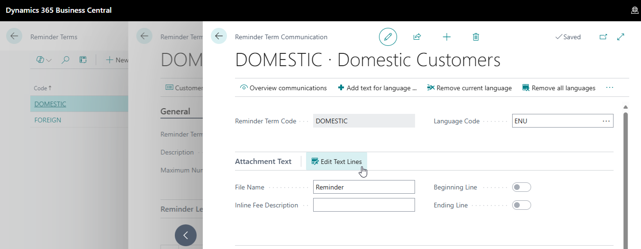This screenshot has height=249, width=641.
Task: Click the share icon
Action: pos(417,37)
